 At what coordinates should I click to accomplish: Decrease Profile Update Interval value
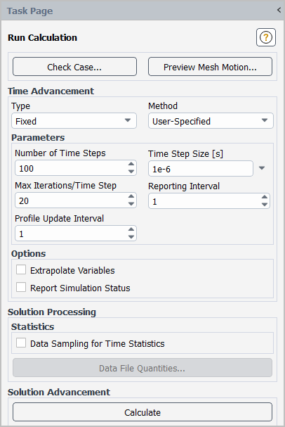(x=131, y=236)
